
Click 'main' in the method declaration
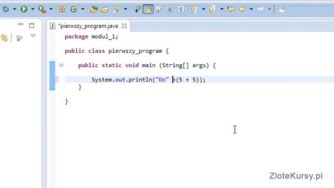148,65
